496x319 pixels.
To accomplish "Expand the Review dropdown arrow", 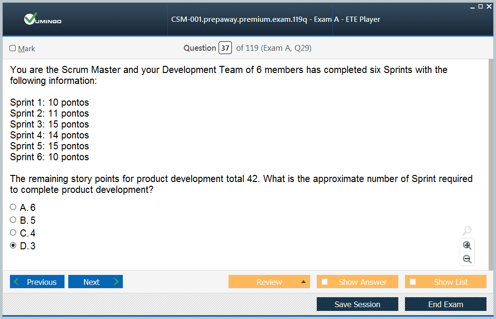I will 303,282.
